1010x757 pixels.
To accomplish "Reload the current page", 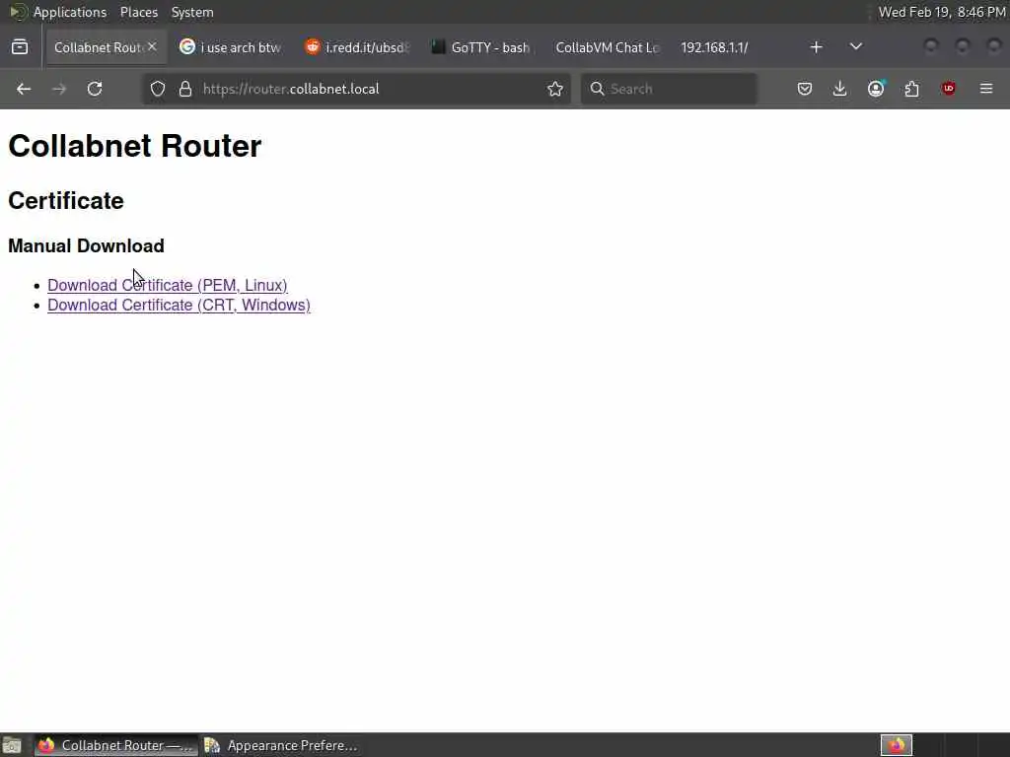I will pos(95,89).
